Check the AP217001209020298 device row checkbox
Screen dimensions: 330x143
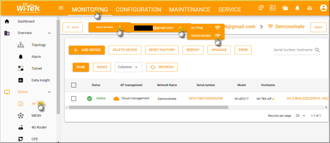click(73, 98)
